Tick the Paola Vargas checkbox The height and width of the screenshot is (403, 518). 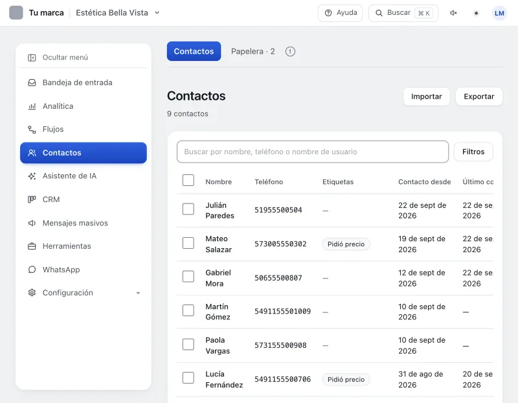[188, 344]
